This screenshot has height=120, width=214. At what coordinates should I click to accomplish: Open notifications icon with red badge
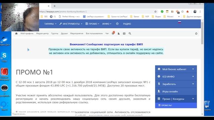click(x=113, y=33)
